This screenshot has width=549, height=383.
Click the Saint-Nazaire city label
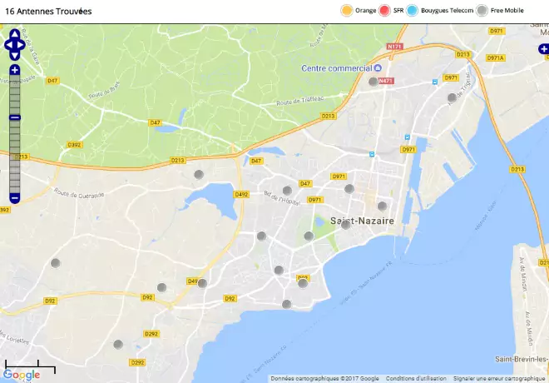point(362,221)
